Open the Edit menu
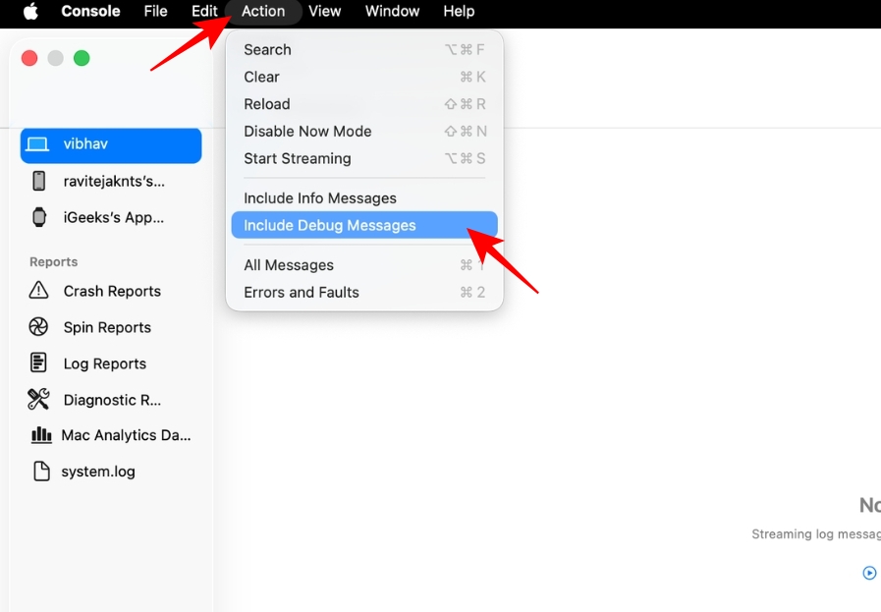The width and height of the screenshot is (881, 612). click(x=204, y=11)
